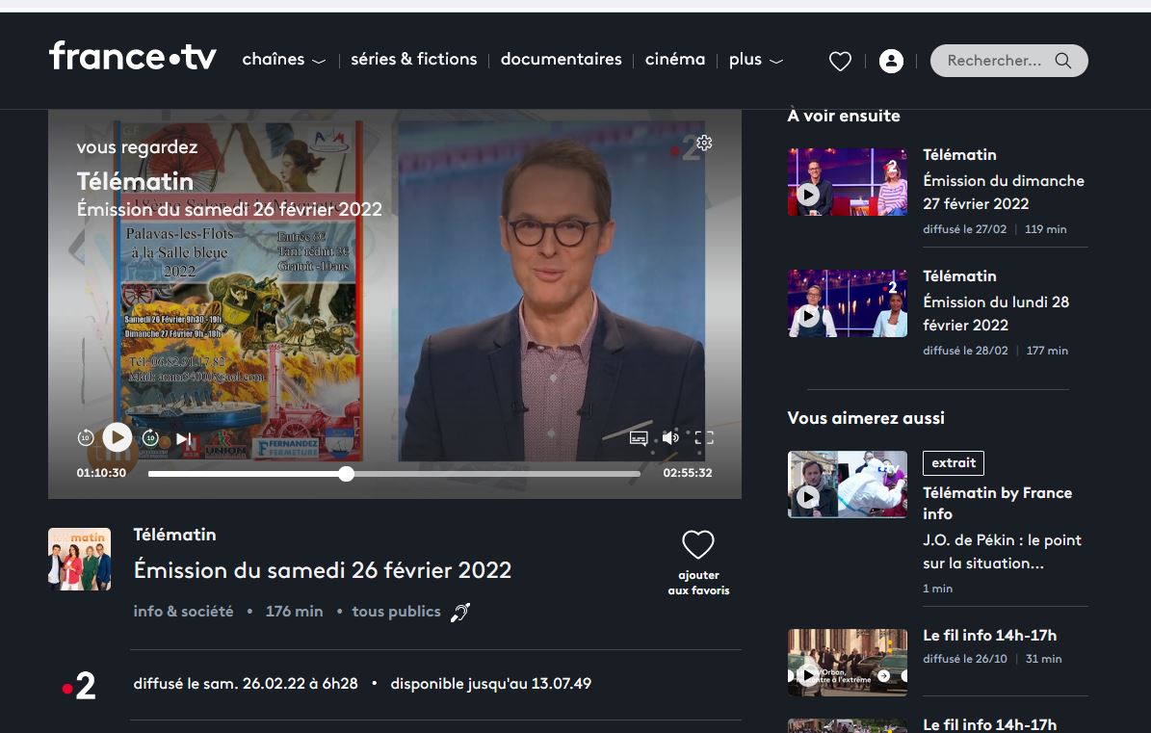Open the video player settings gear
The image size is (1151, 733).
click(704, 143)
